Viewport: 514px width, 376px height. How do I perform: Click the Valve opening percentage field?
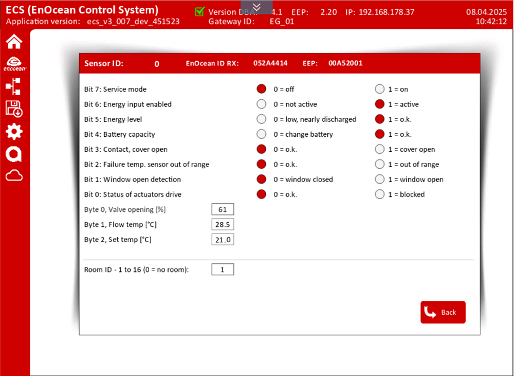[223, 209]
